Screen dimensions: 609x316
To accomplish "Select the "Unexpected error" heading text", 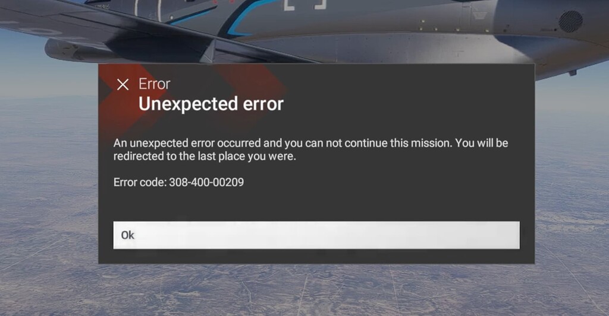I will (x=211, y=104).
